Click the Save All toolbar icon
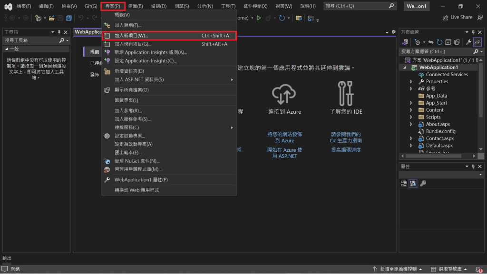 point(69,18)
